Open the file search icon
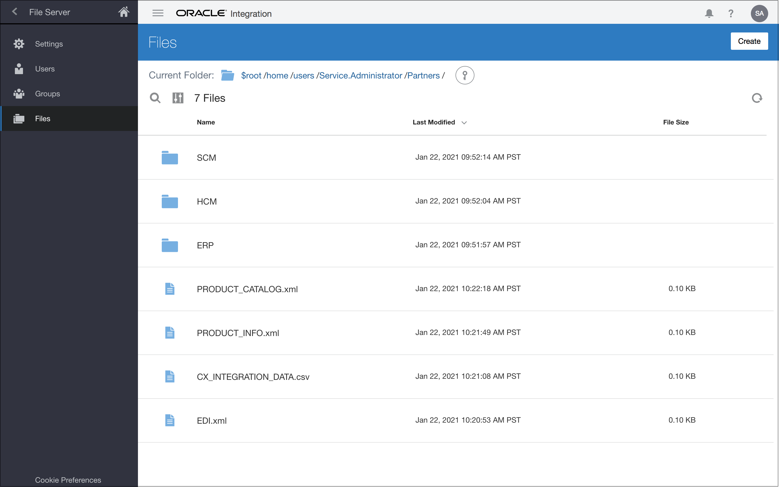779x487 pixels. [156, 98]
